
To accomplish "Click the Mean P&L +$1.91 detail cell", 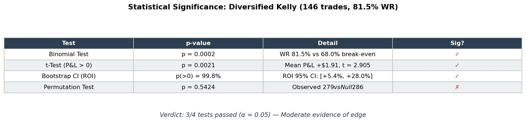I will pyautogui.click(x=327, y=65).
